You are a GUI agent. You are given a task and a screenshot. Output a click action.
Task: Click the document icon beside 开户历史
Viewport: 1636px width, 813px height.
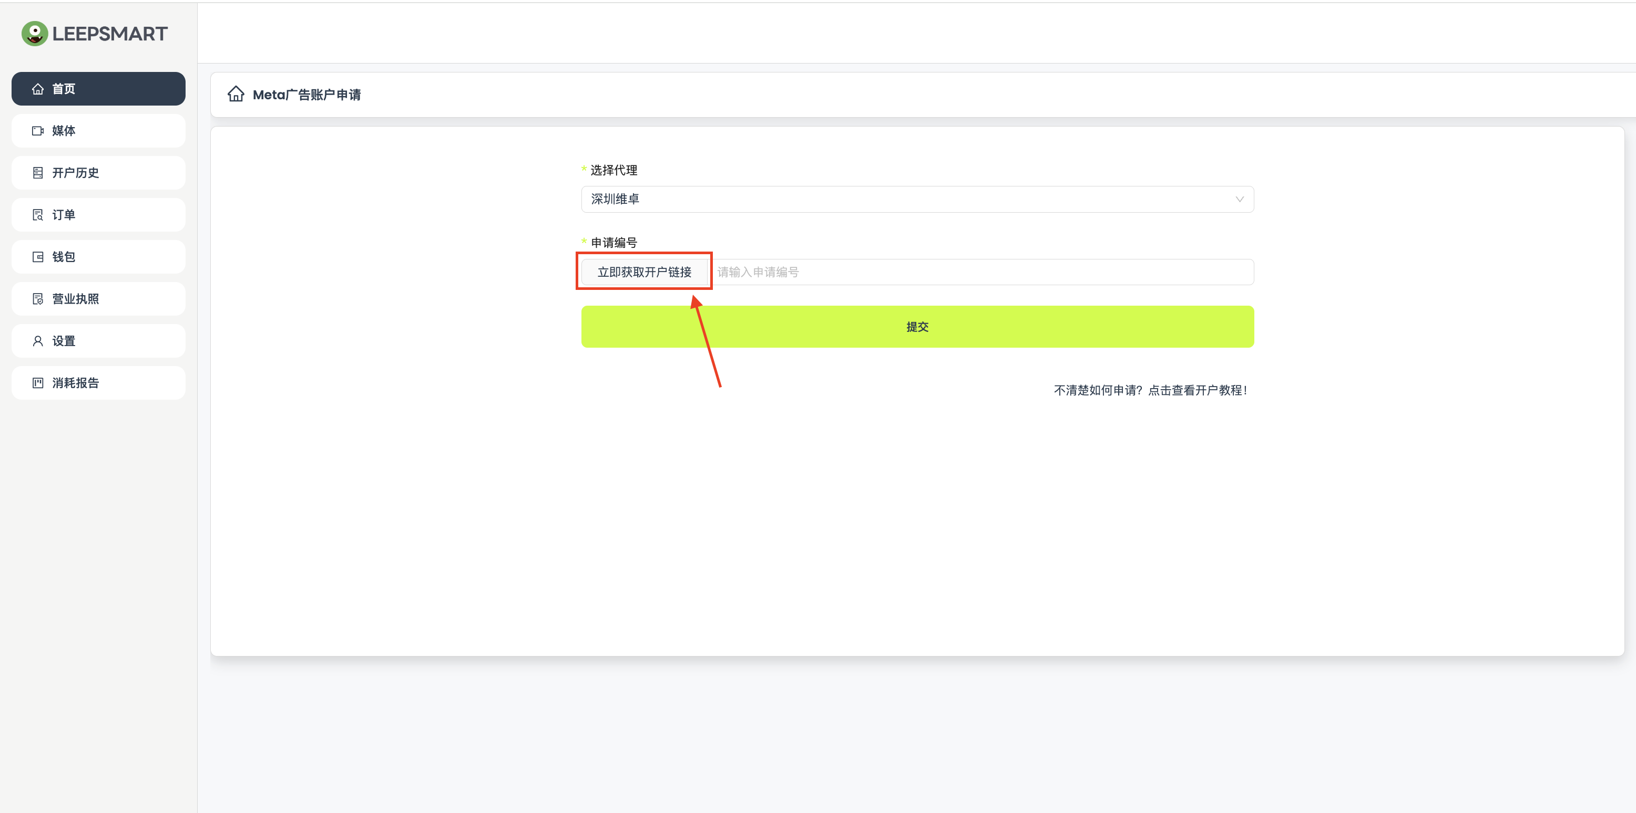point(38,173)
